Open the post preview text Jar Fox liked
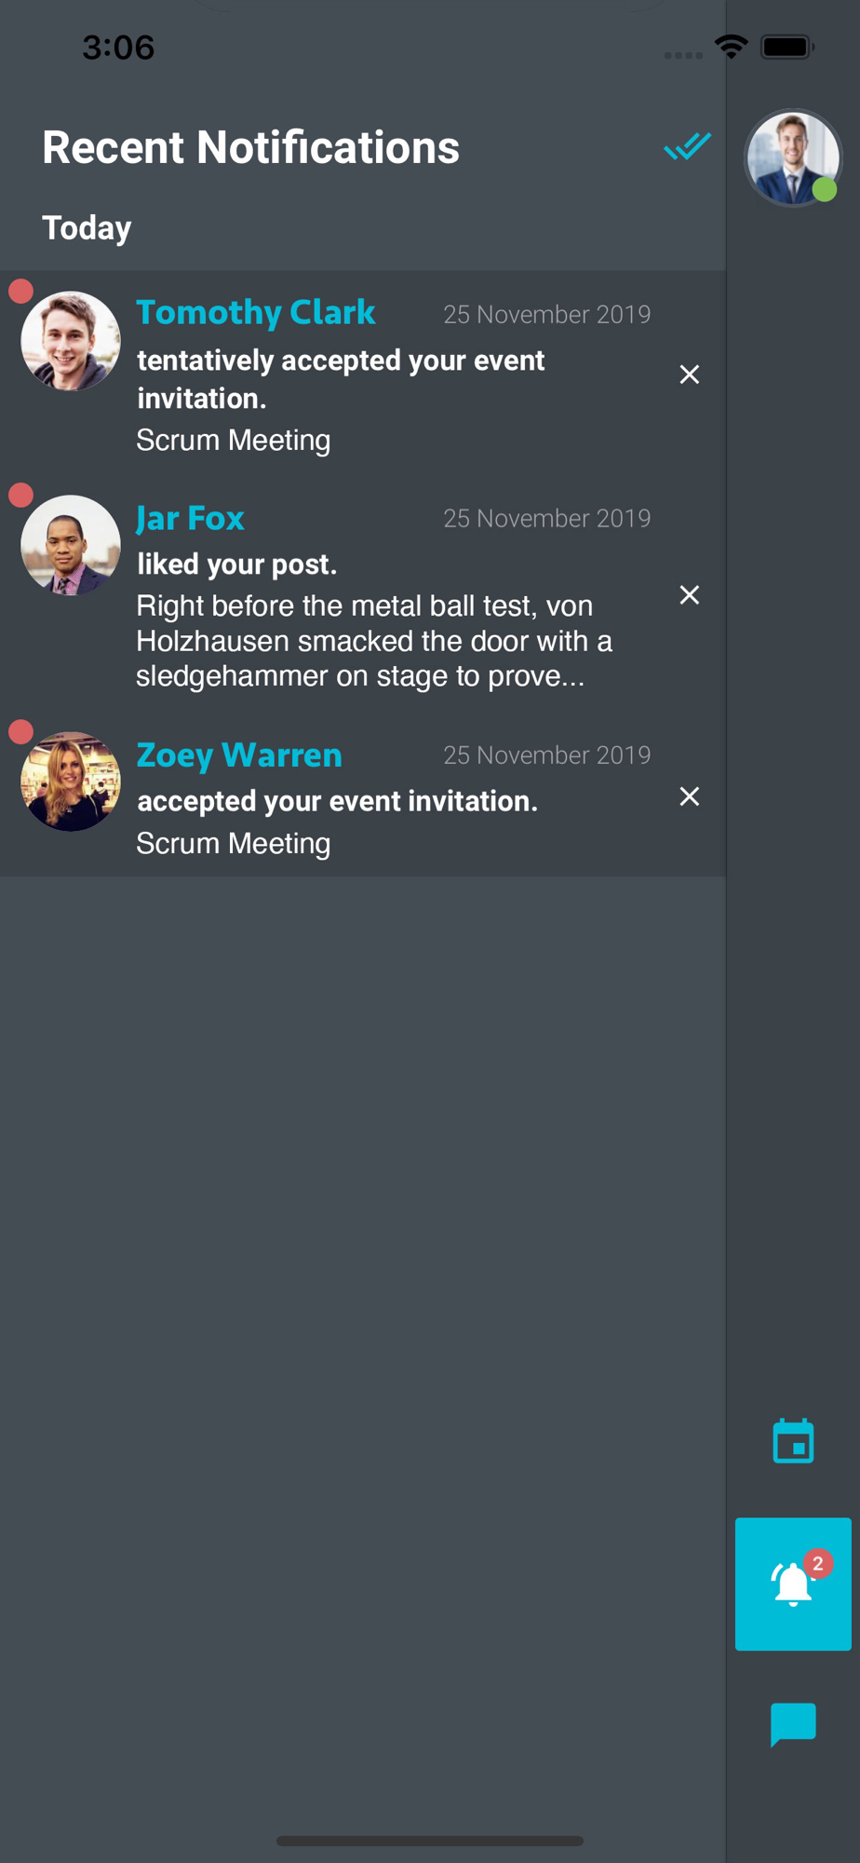This screenshot has height=1863, width=860. click(x=373, y=641)
